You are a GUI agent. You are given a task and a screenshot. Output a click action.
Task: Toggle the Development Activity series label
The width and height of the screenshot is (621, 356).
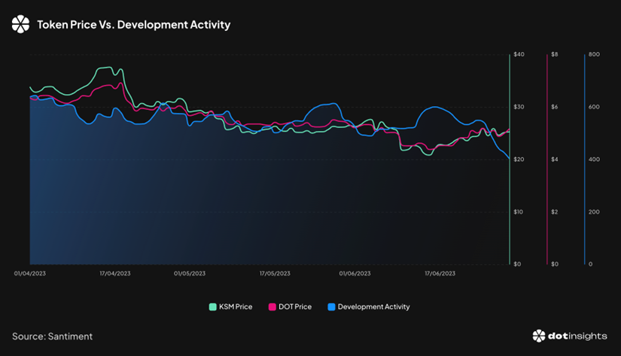(373, 307)
